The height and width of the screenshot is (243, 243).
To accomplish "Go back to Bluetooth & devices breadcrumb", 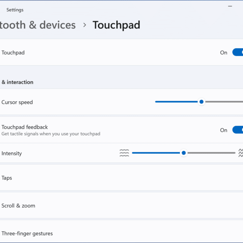I will click(x=38, y=25).
